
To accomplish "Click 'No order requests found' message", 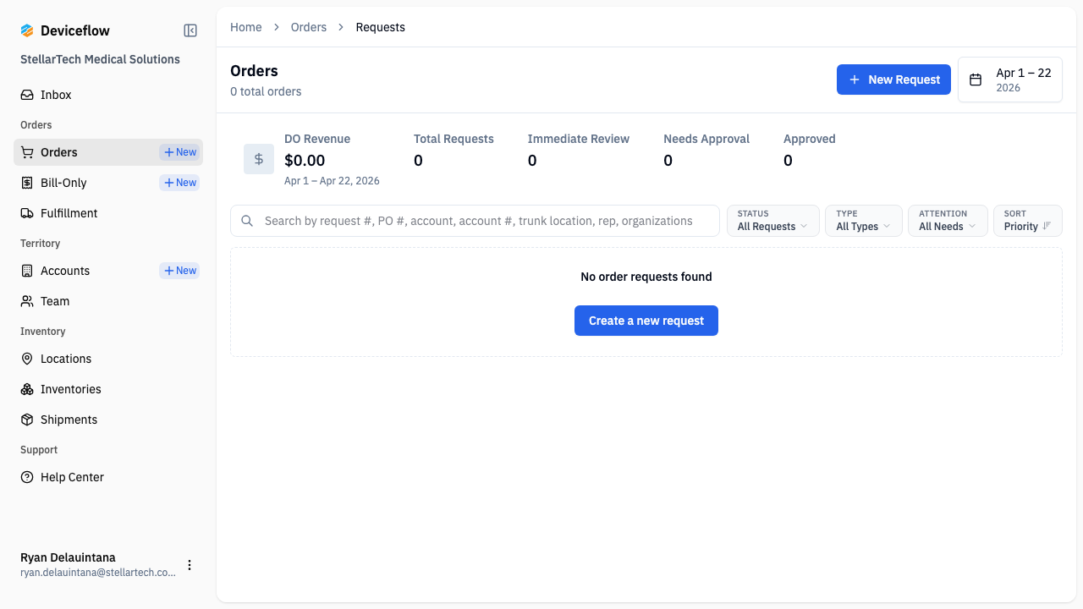I will (x=646, y=277).
